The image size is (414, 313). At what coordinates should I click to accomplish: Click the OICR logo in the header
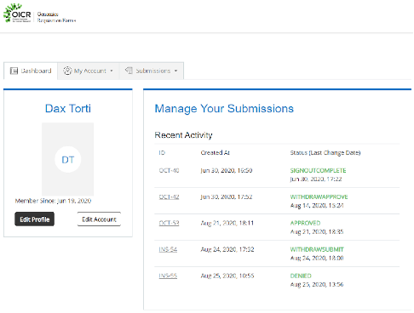click(x=17, y=13)
